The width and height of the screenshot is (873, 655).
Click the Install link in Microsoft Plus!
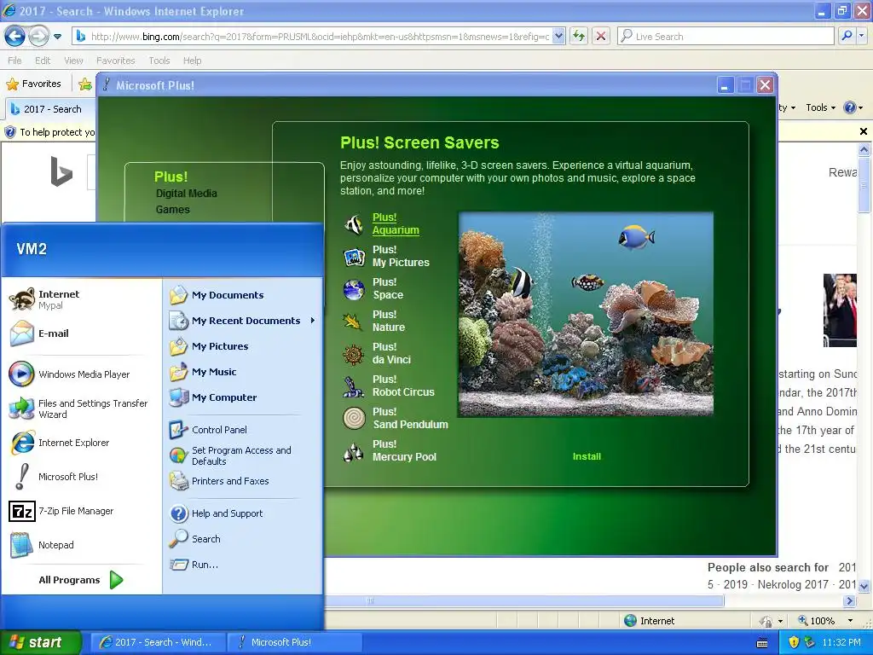(x=587, y=456)
